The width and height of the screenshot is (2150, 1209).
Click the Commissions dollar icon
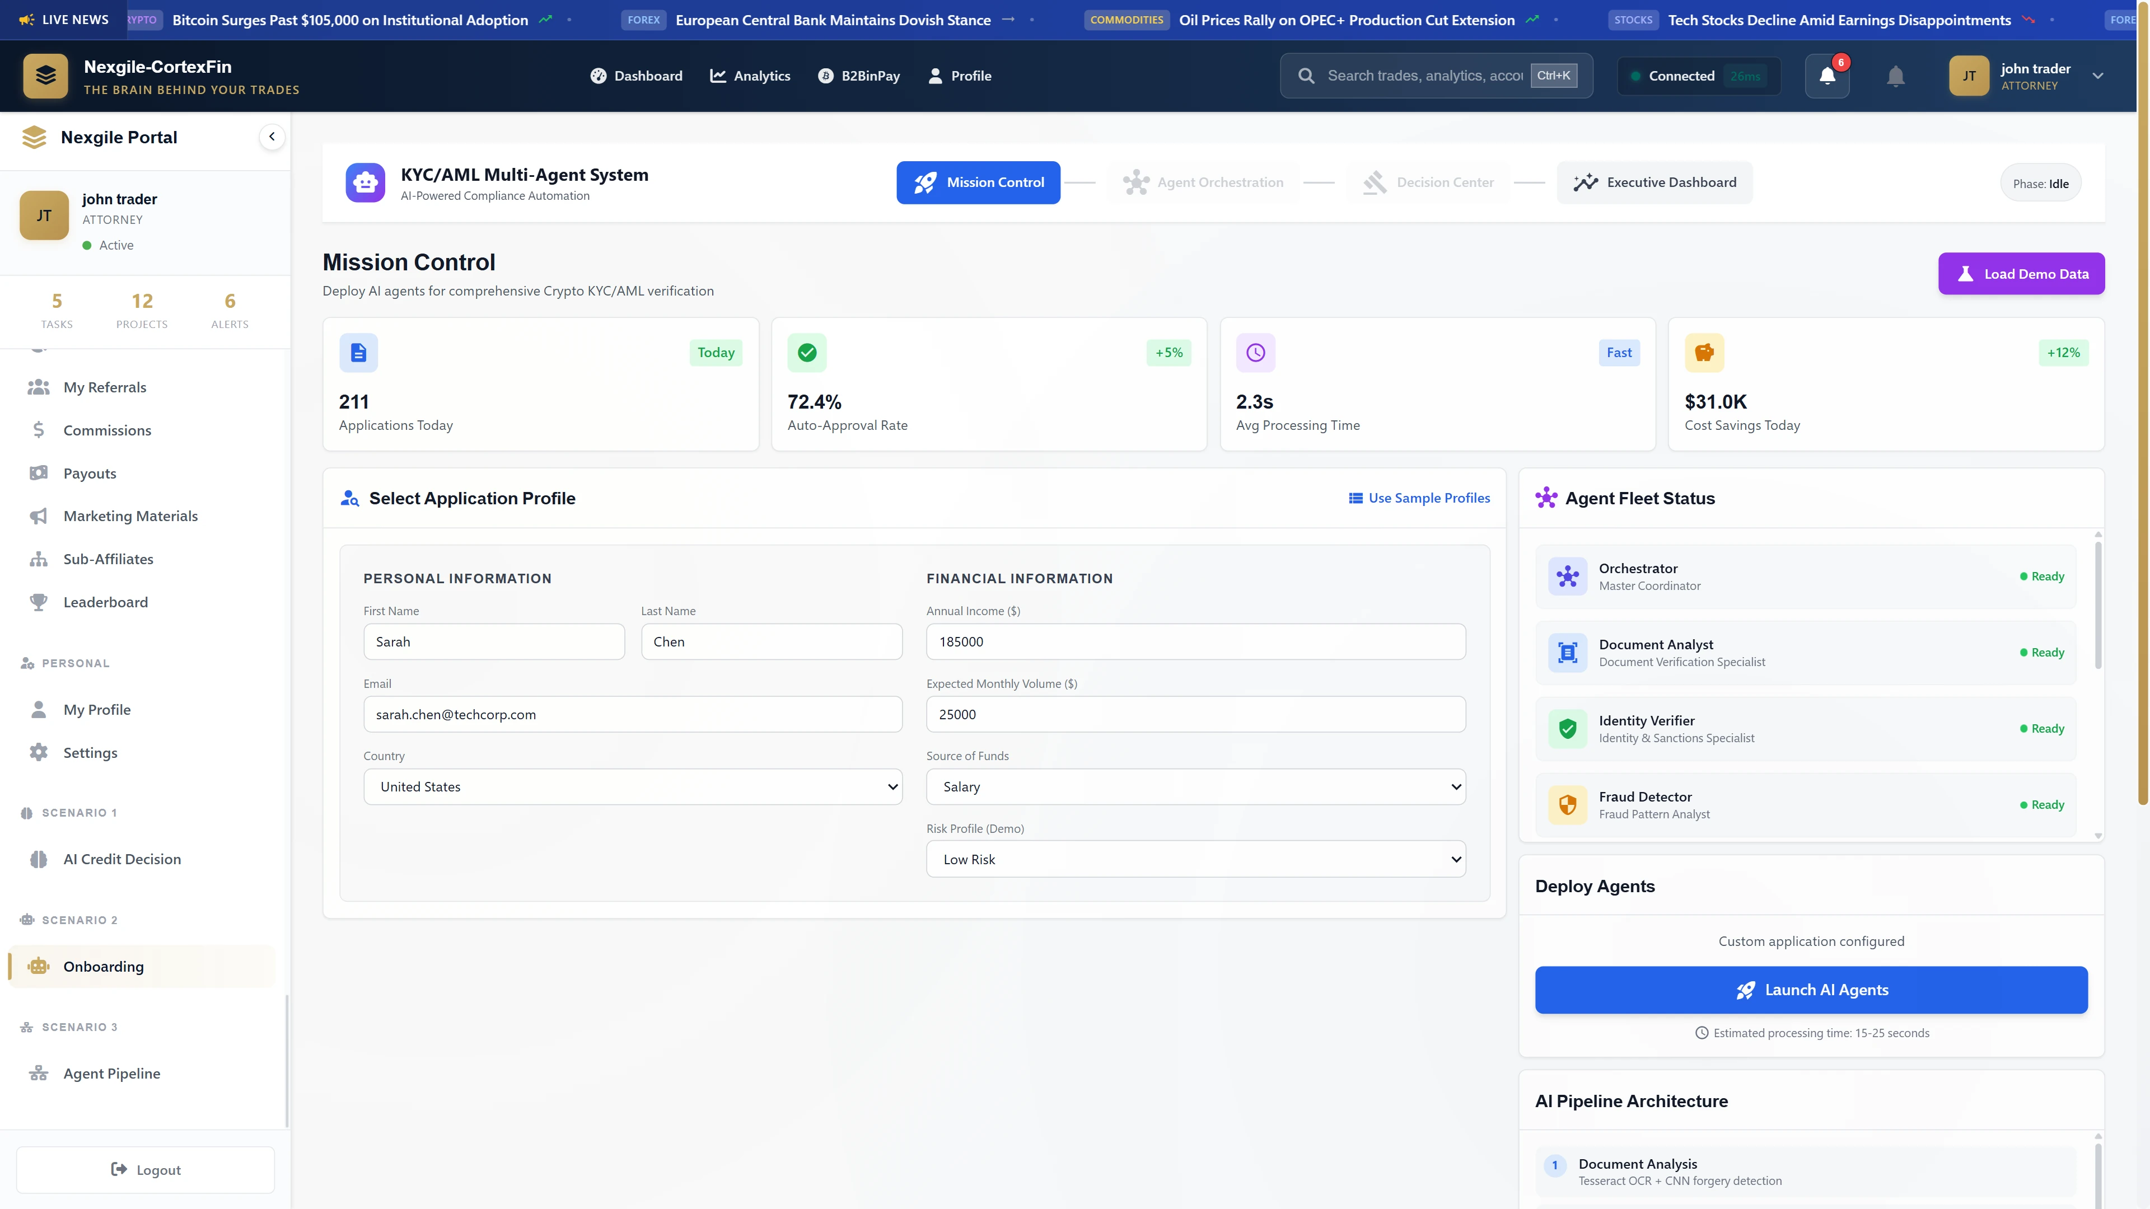pyautogui.click(x=39, y=430)
